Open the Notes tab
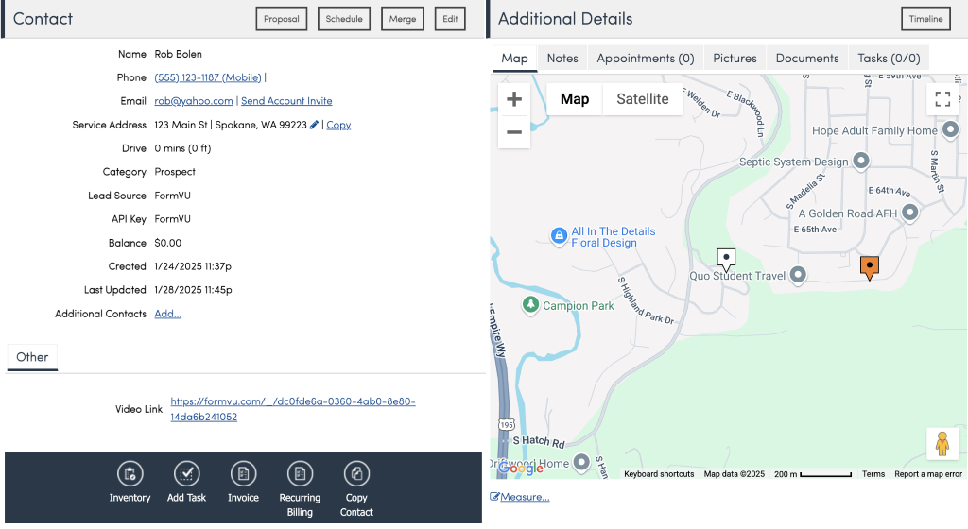This screenshot has width=968, height=529. (x=562, y=58)
